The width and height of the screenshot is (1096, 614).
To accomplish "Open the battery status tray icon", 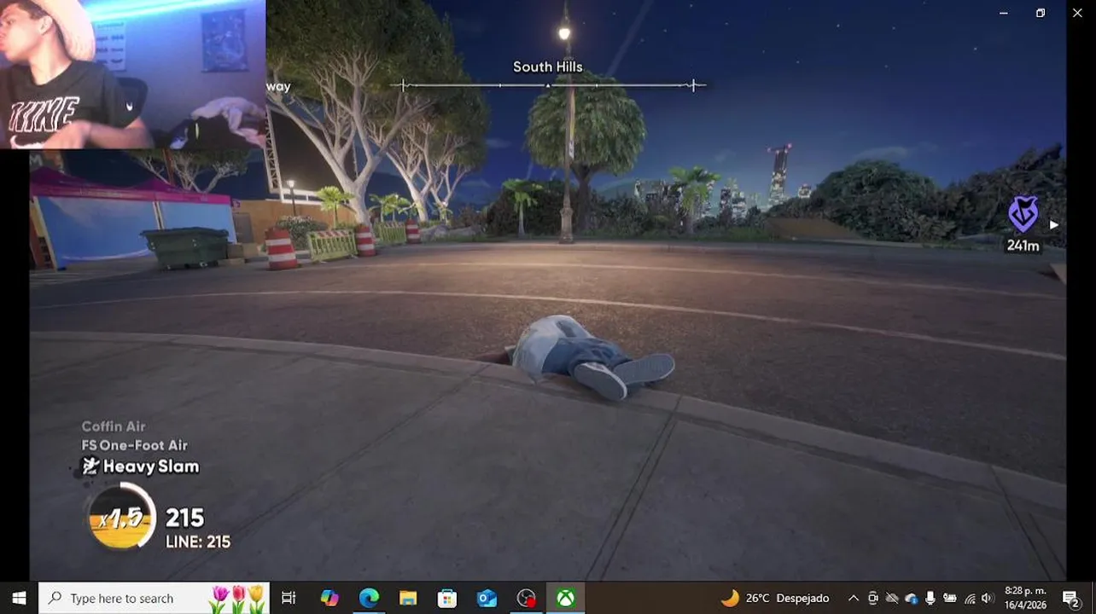I will point(949,598).
